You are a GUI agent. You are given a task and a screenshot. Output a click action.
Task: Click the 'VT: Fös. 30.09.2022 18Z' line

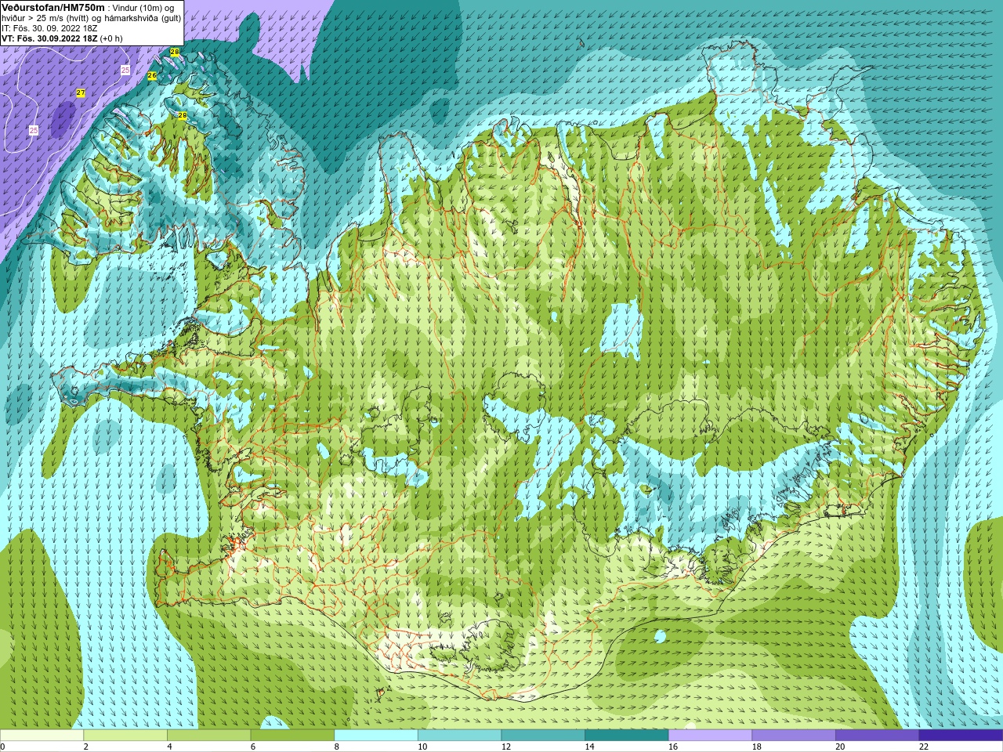[x=49, y=38]
